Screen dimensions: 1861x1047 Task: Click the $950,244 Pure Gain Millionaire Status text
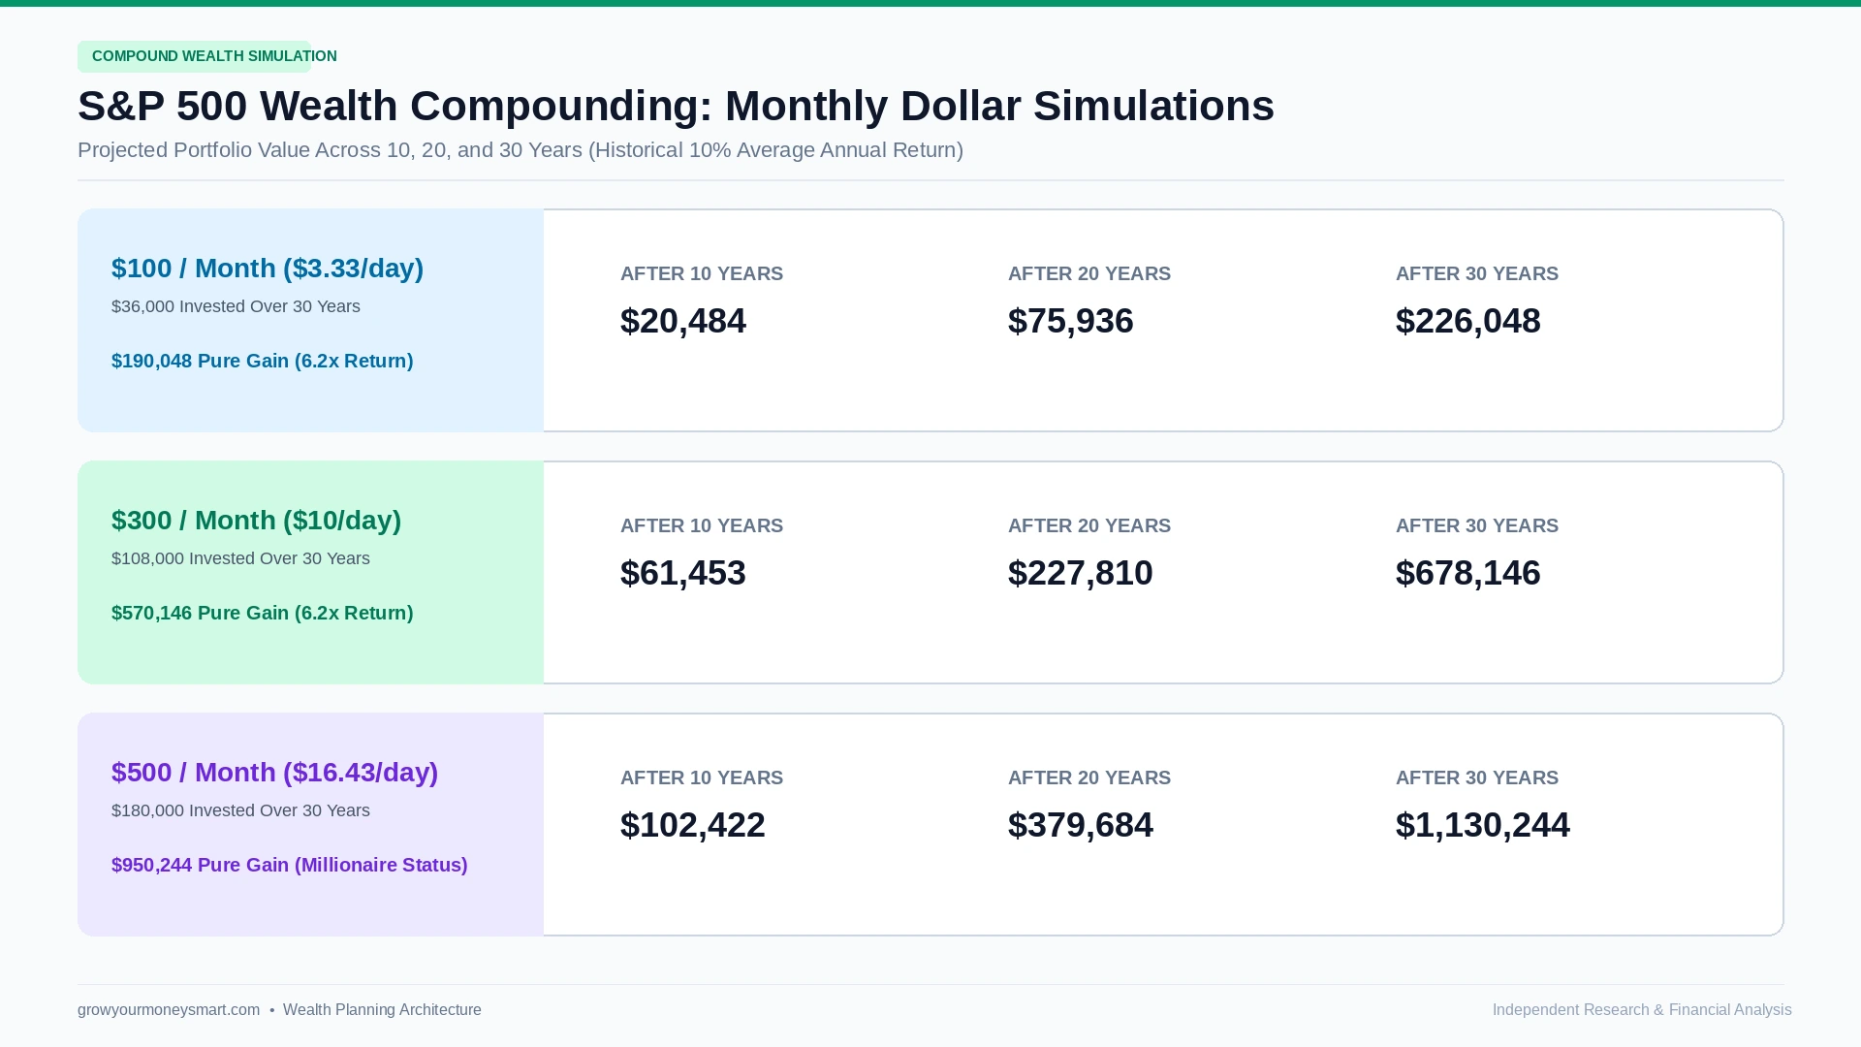[x=289, y=865]
